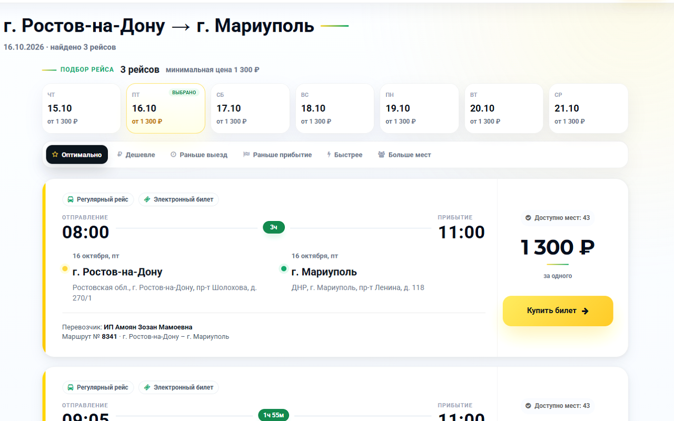This screenshot has height=421, width=674.
Task: Click the 16.10.2026 найдено 3 рейсов subtitle
Action: 60,47
